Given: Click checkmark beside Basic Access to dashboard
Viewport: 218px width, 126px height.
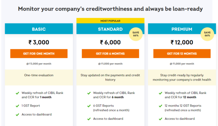Looking at the screenshot, I should (17, 115).
